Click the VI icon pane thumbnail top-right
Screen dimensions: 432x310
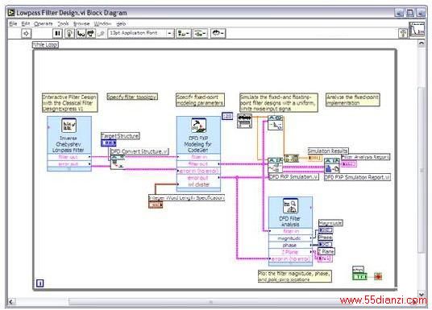417,30
